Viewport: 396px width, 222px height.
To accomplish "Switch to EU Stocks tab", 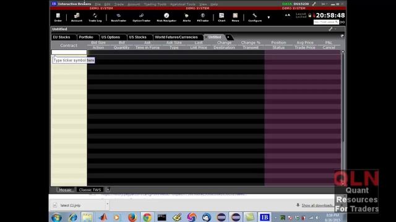I will coord(62,37).
